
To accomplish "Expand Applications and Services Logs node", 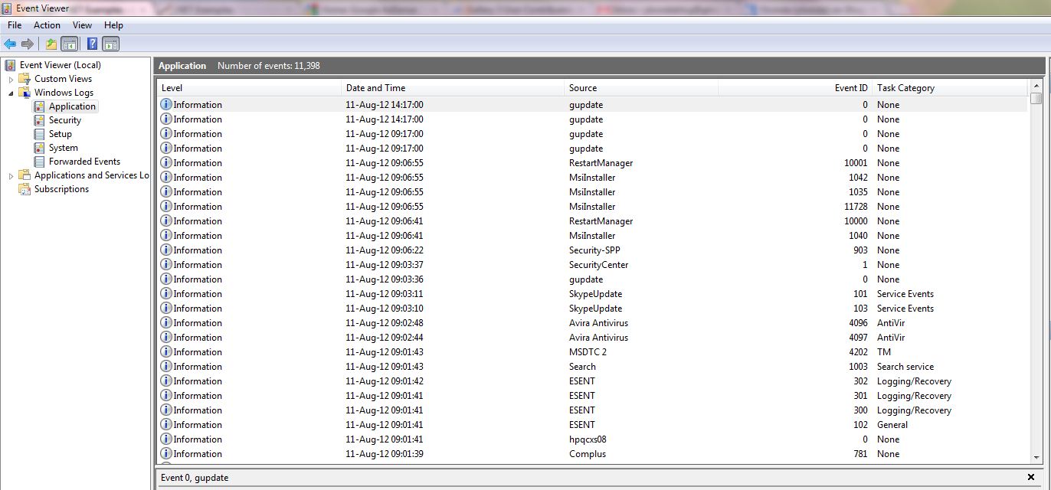I will tap(11, 175).
